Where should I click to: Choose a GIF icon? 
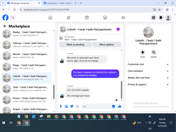[x=77, y=106]
